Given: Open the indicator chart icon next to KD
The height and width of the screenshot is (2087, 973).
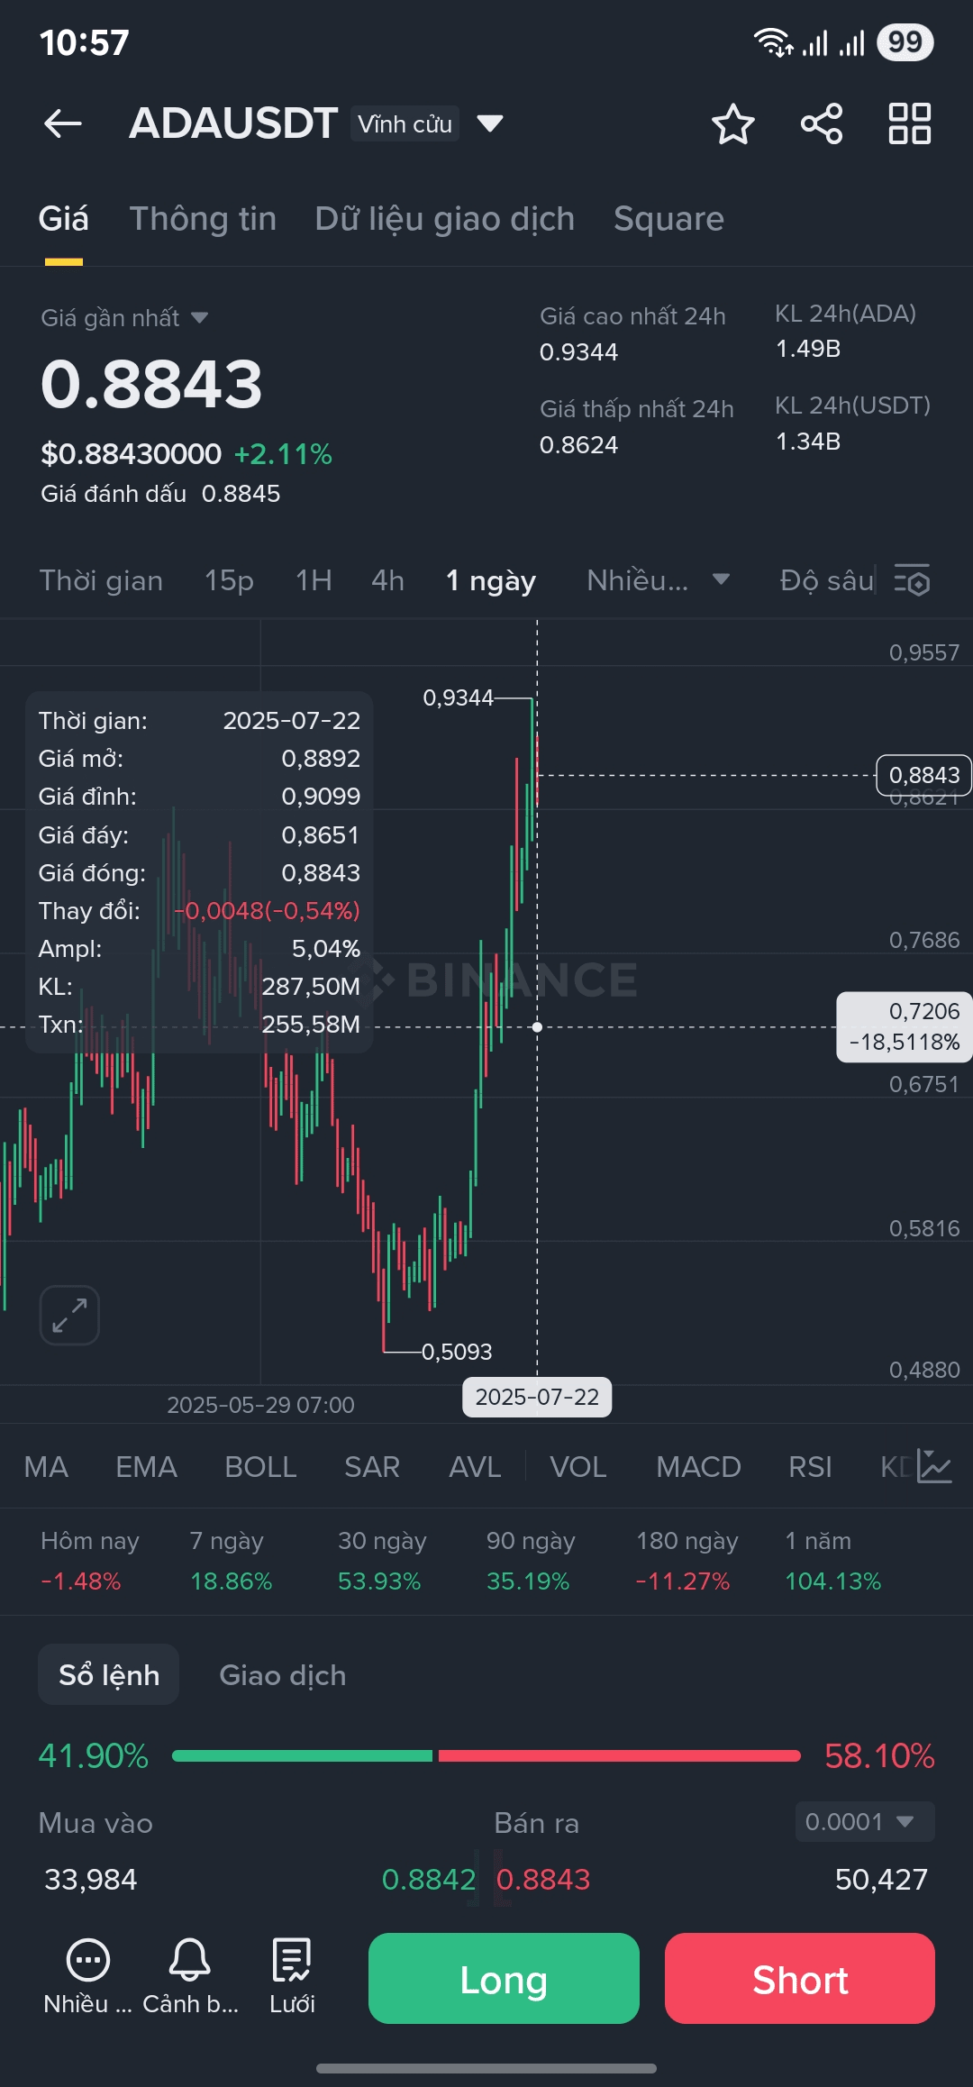Looking at the screenshot, I should pyautogui.click(x=934, y=1466).
